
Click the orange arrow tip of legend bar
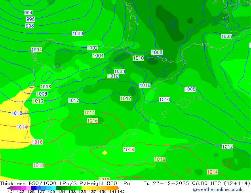coord(118,188)
